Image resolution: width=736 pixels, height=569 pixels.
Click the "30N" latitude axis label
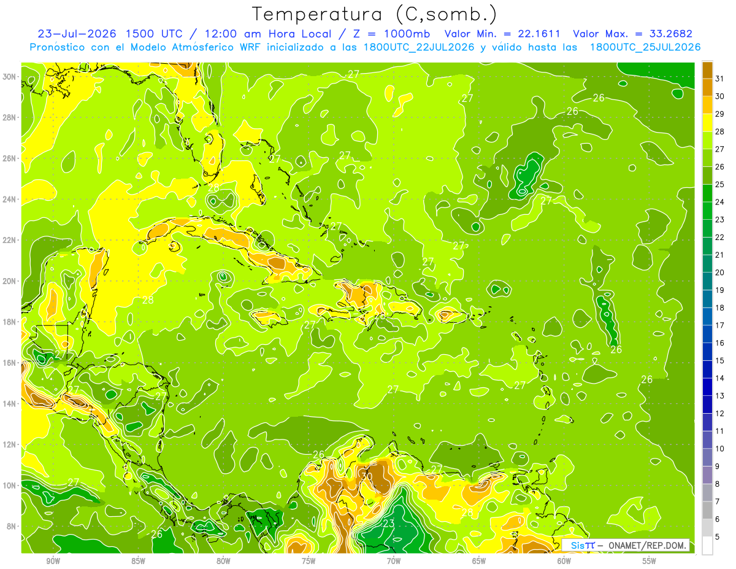(x=10, y=77)
